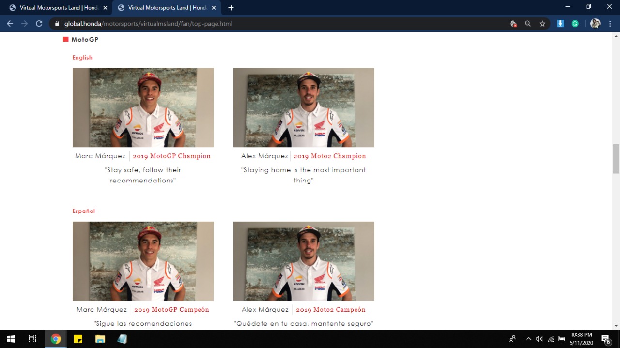Open the taskbar clock and calendar flyout
The image size is (620, 348).
[x=581, y=339]
